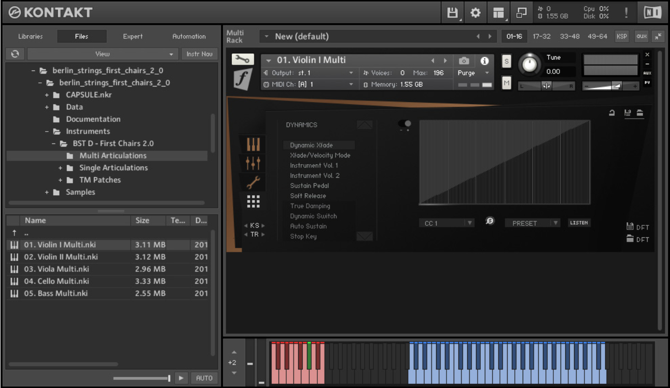Collapse the BST D - First Chairs 2.0 folder
670x388 pixels.
point(54,143)
